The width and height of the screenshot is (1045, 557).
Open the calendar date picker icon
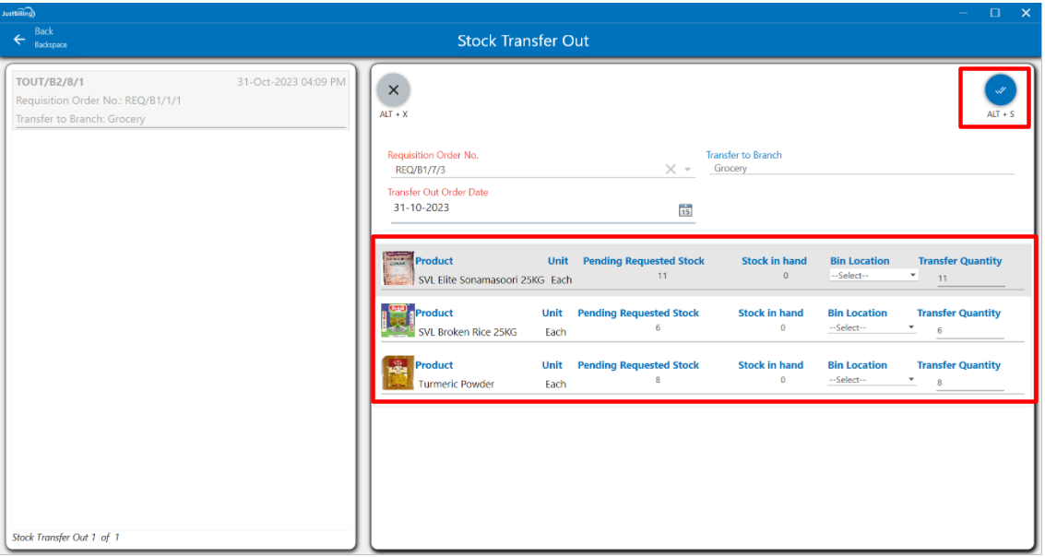point(685,209)
